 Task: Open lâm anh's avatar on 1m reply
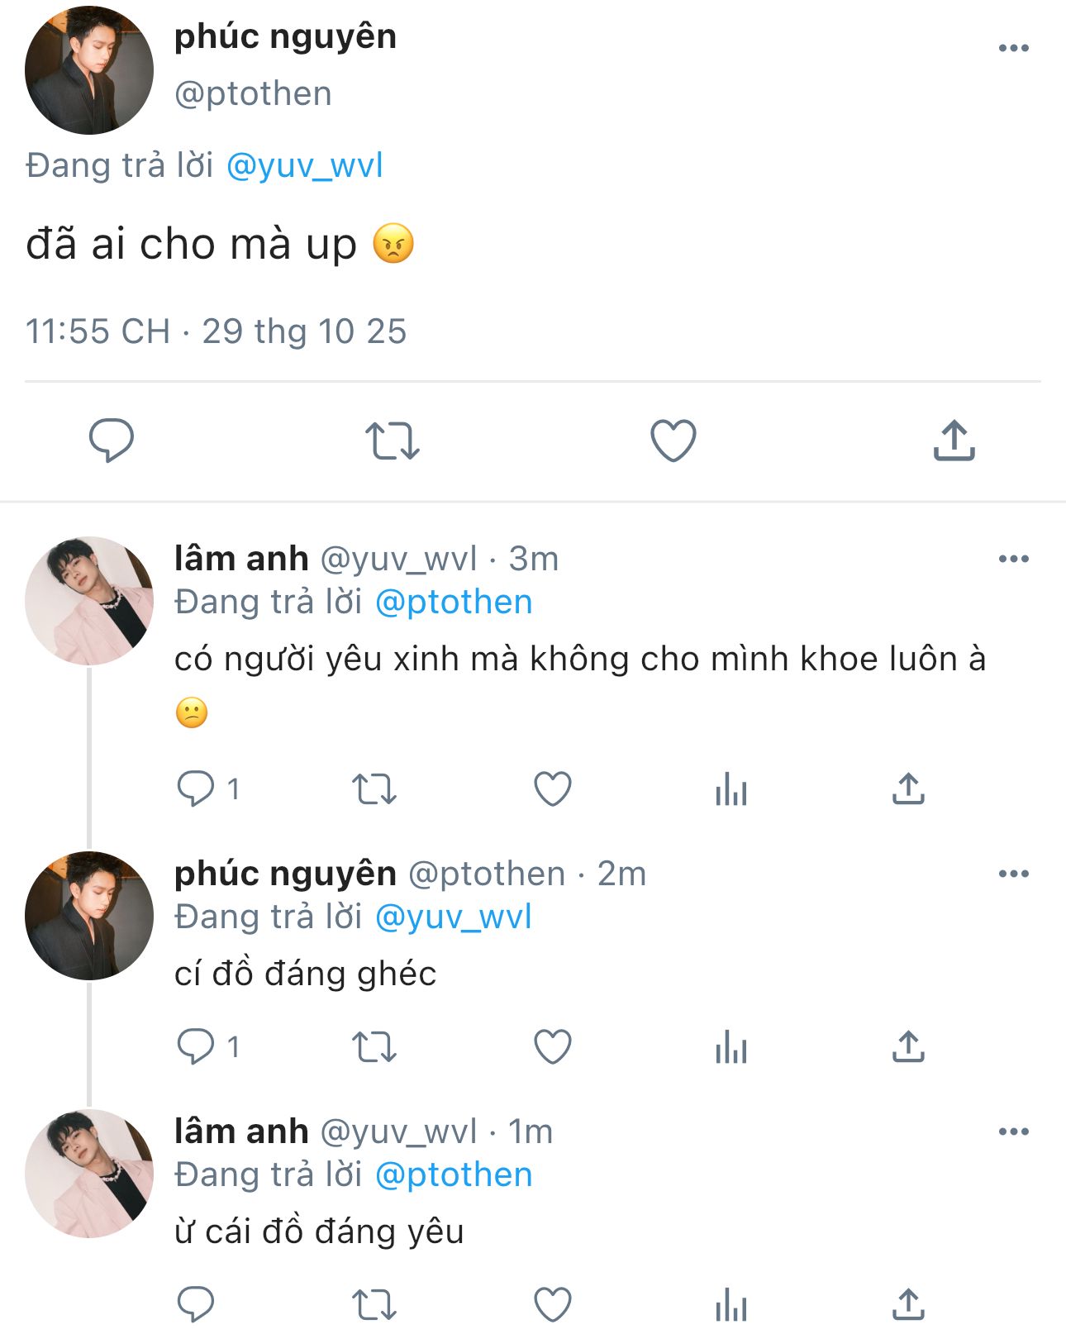[89, 1173]
